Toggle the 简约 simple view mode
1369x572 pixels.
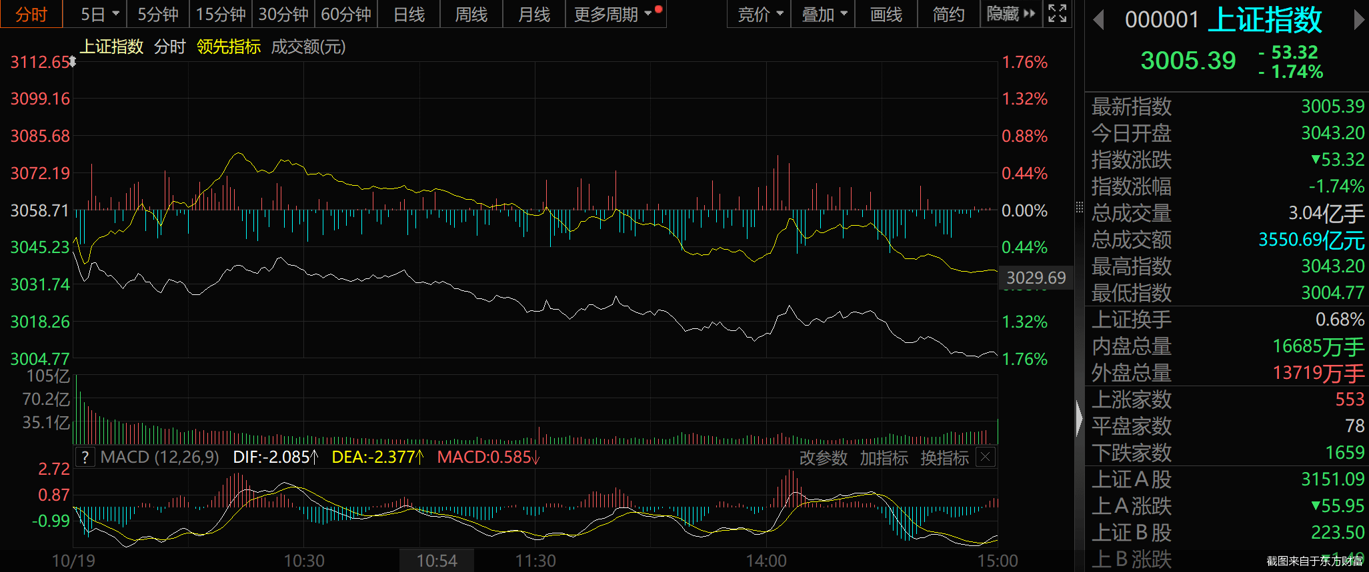pyautogui.click(x=948, y=14)
